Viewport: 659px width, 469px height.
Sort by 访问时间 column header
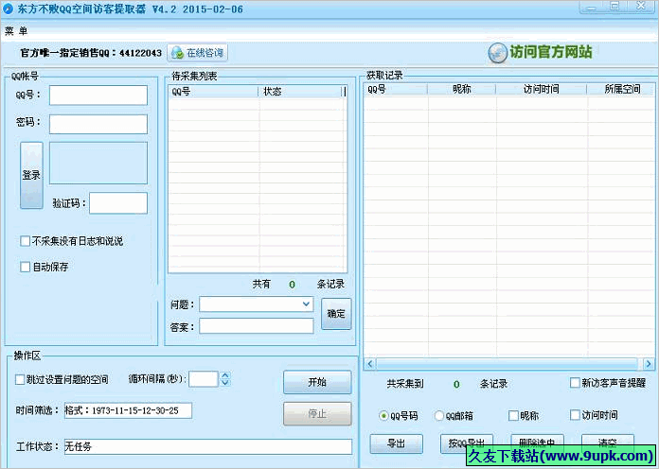pos(542,89)
